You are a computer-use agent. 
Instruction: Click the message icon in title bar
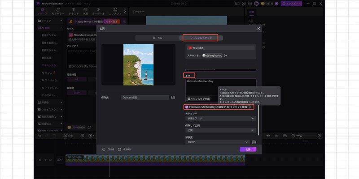pos(244,4)
